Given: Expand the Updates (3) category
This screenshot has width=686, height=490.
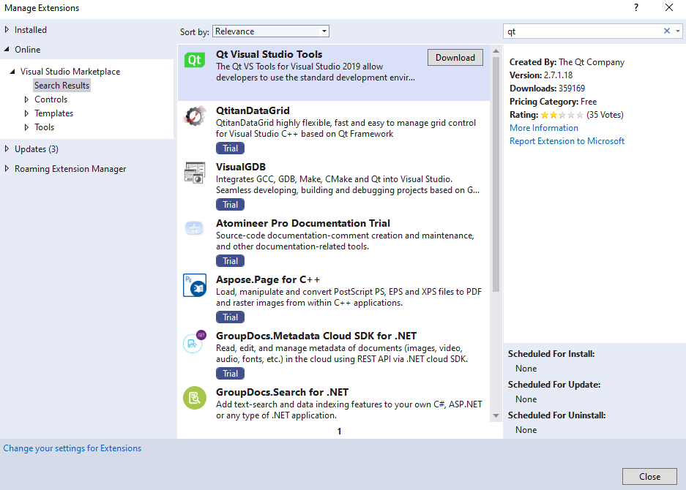Looking at the screenshot, I should pyautogui.click(x=7, y=149).
